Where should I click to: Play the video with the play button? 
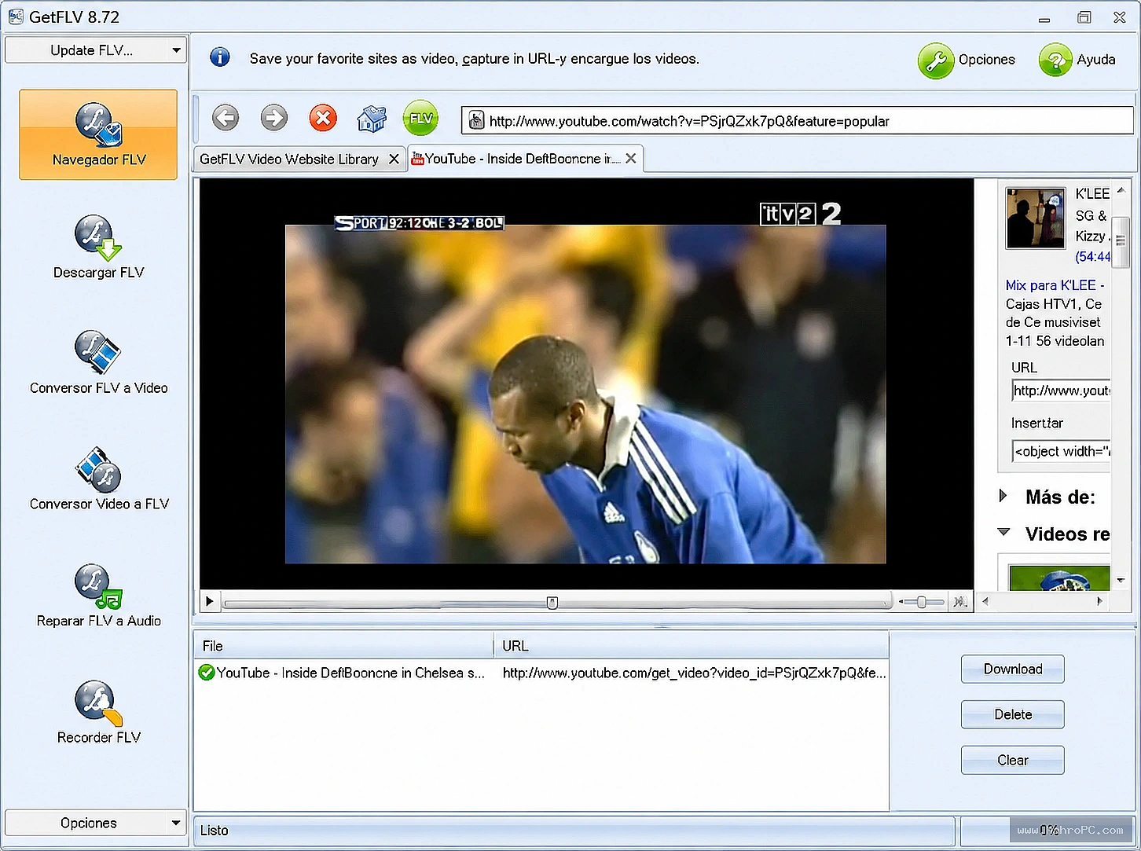click(x=209, y=602)
